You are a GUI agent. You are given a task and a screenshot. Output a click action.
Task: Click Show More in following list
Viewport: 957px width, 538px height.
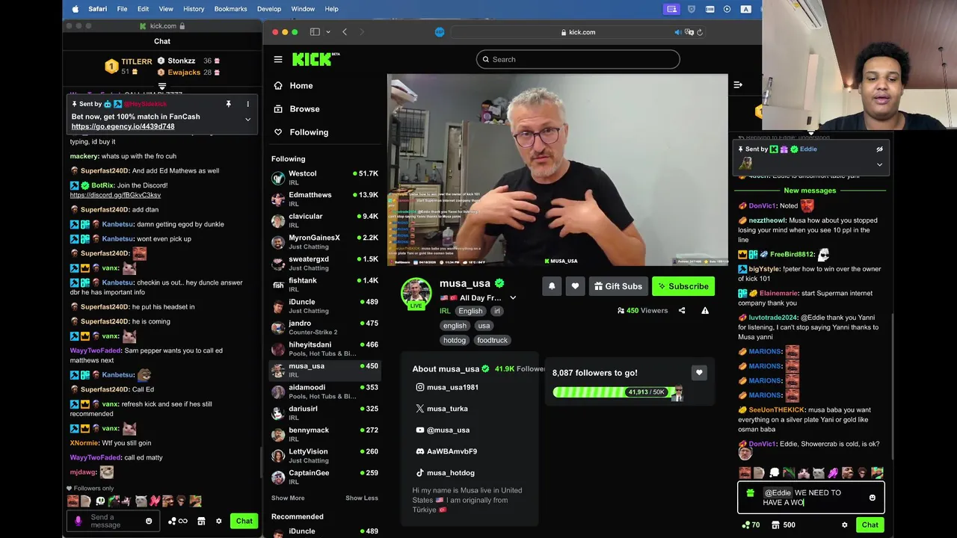coord(288,498)
